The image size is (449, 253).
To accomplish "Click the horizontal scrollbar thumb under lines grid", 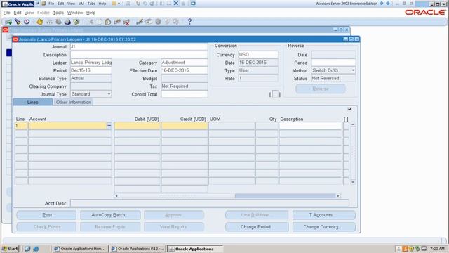I will pyautogui.click(x=285, y=196).
